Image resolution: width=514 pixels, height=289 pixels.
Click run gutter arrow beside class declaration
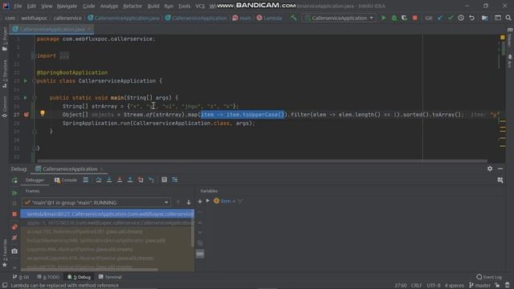click(26, 80)
